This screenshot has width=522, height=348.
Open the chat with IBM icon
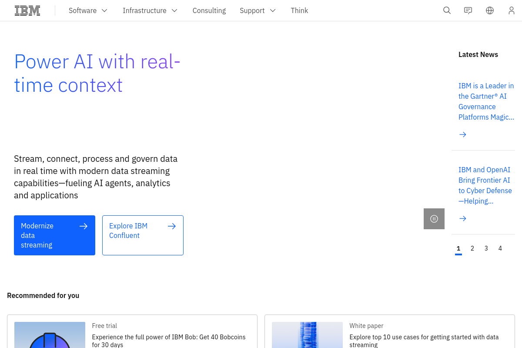[x=468, y=10]
